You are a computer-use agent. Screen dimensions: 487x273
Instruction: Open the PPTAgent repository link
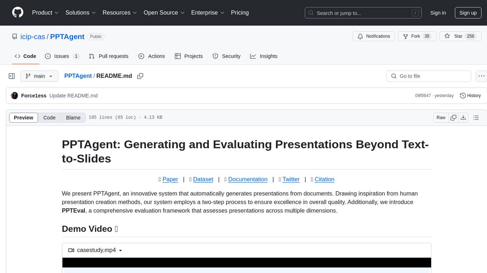(x=67, y=36)
